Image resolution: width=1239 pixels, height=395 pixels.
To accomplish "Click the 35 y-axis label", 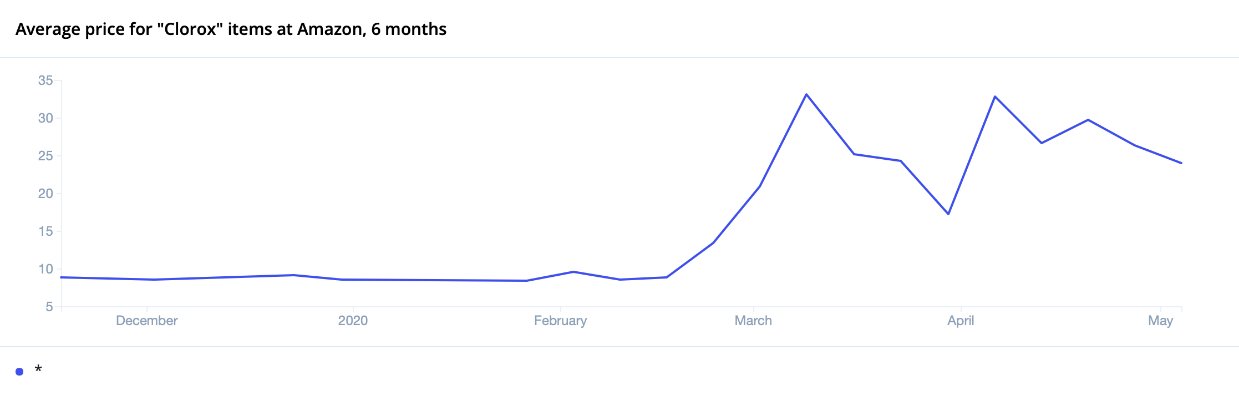I will point(45,80).
